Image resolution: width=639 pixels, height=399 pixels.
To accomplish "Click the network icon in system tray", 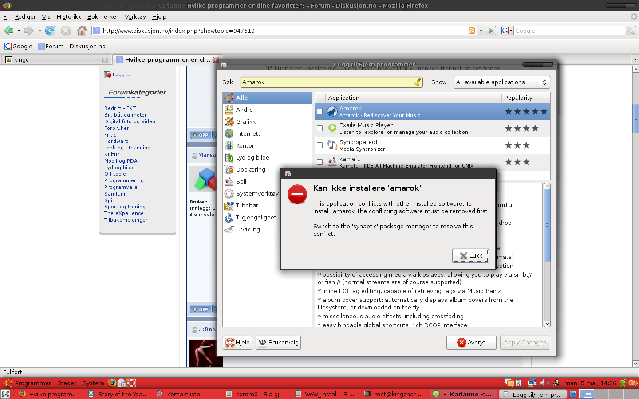I will coord(532,383).
